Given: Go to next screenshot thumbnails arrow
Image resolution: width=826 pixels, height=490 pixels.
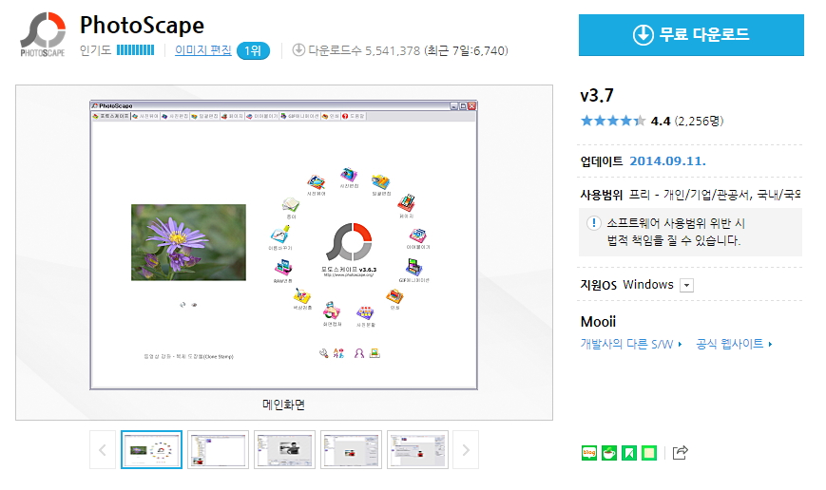Looking at the screenshot, I should coord(466,450).
